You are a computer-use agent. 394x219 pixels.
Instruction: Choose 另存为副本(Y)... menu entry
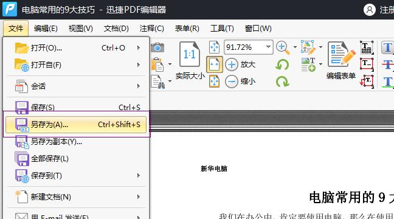pos(76,142)
